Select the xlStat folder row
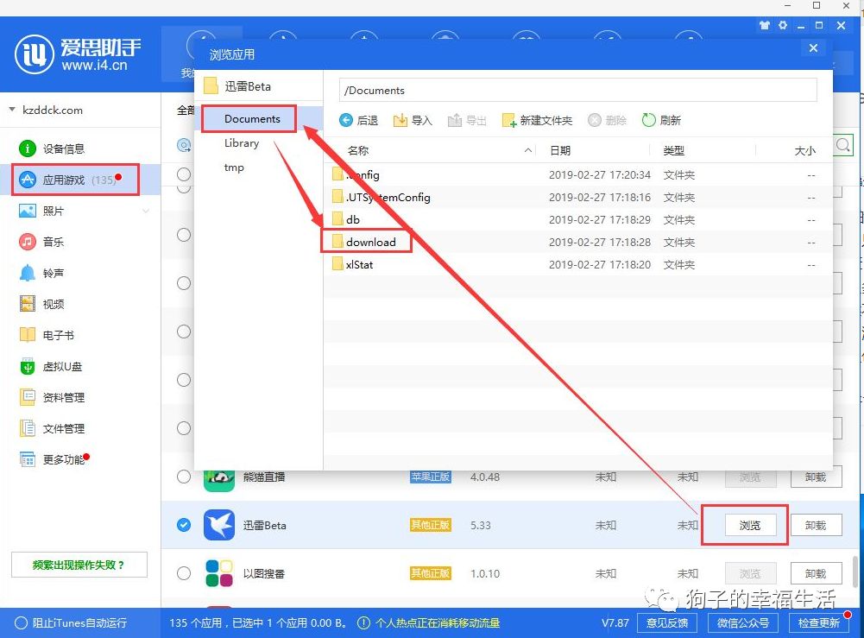The width and height of the screenshot is (864, 638). 577,264
